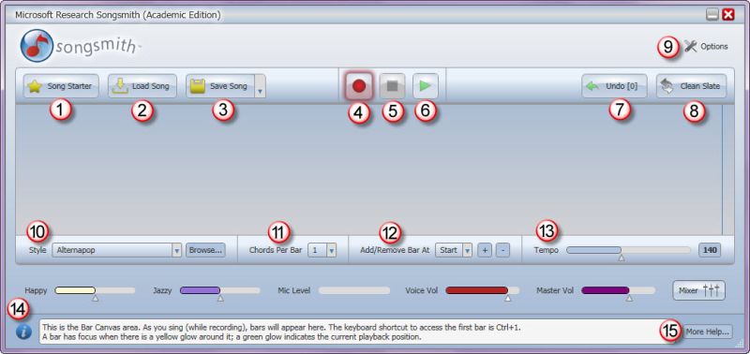750x354 pixels.
Task: Click the Save Song button
Action: click(x=220, y=86)
